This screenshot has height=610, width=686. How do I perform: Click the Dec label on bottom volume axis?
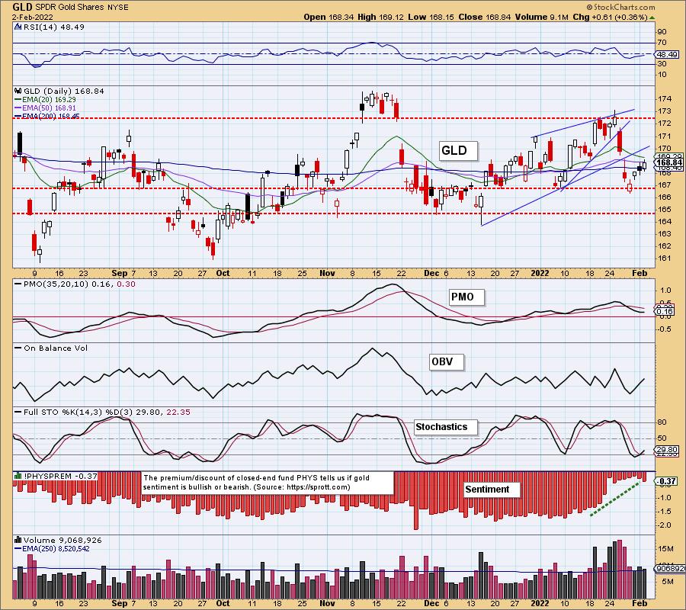pos(432,603)
